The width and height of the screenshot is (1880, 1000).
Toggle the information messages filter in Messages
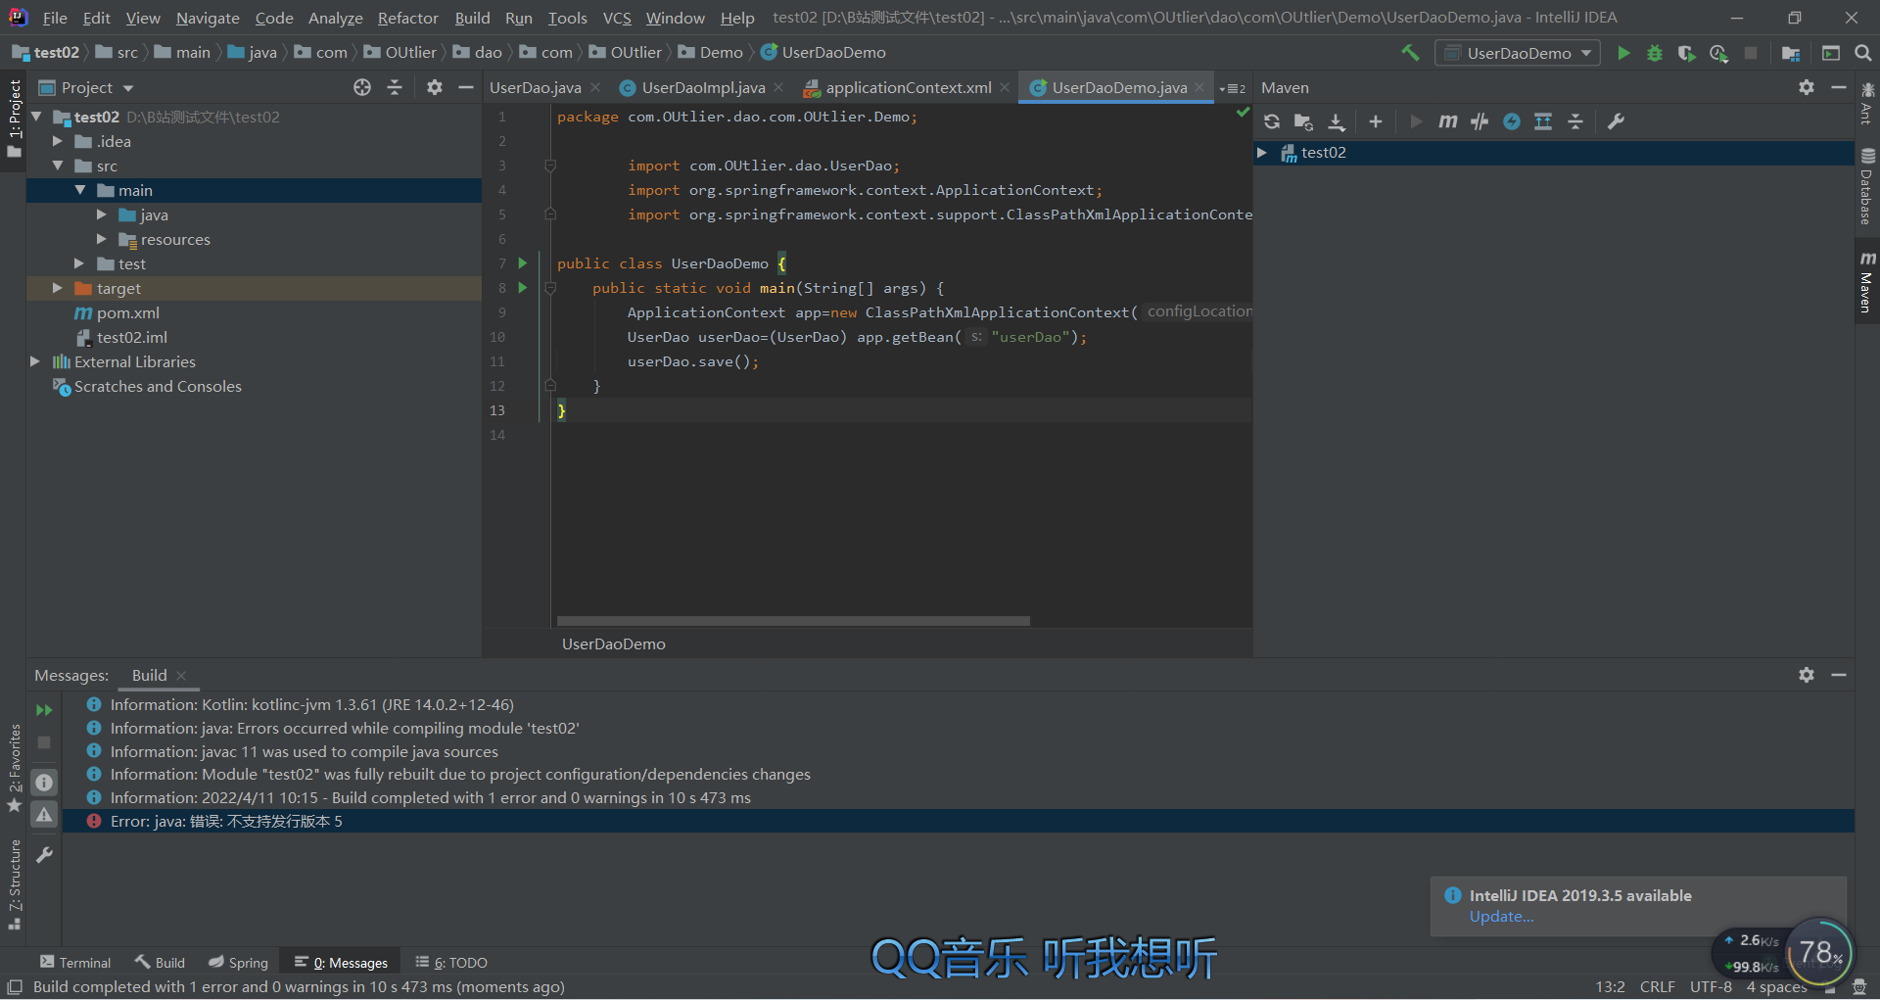point(44,783)
